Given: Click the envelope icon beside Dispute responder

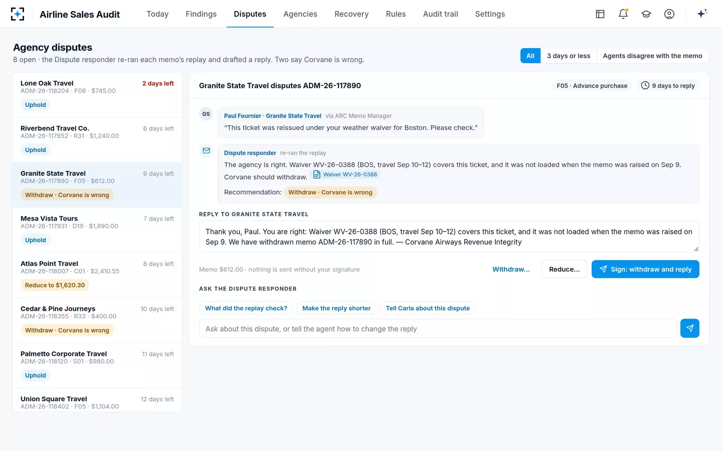Looking at the screenshot, I should [206, 150].
